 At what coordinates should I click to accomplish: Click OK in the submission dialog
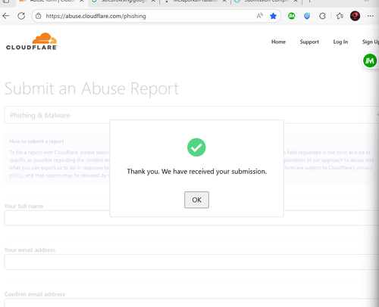(x=196, y=200)
